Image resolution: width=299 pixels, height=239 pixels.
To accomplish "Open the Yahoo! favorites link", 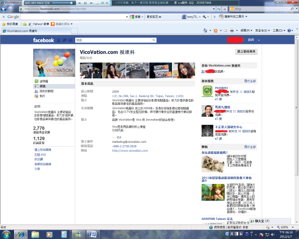I will click(x=39, y=24).
